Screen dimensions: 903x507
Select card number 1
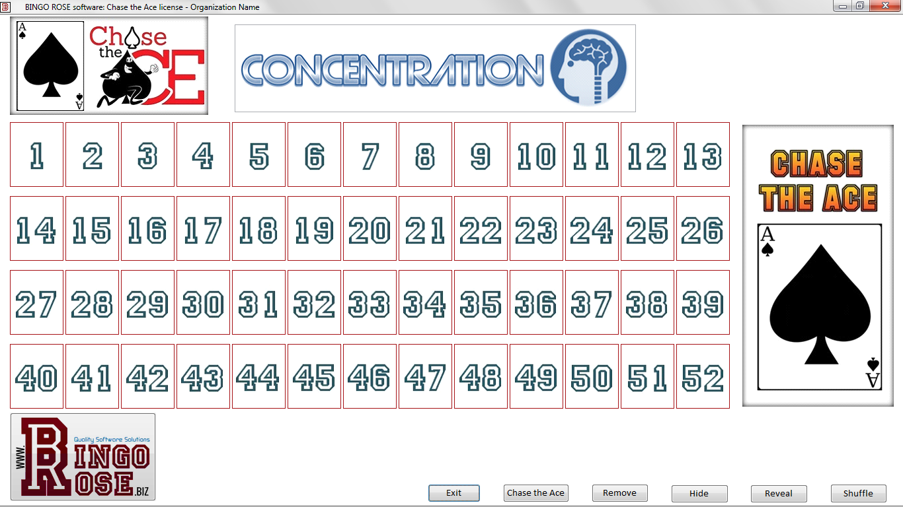click(x=36, y=154)
